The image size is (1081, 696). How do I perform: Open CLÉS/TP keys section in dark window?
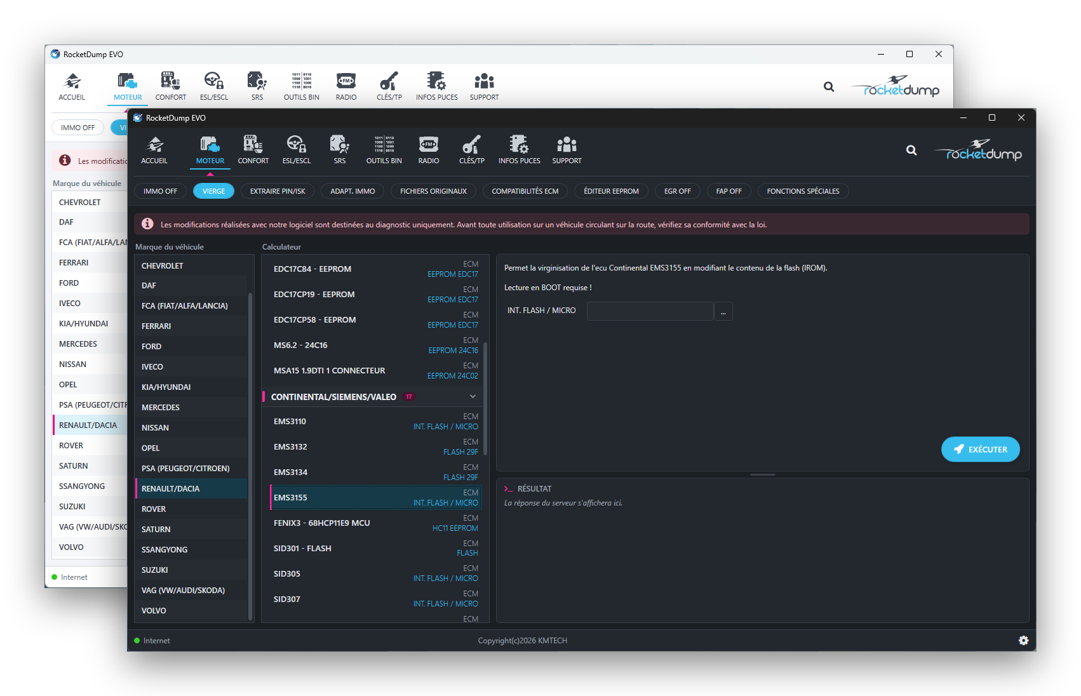(472, 150)
